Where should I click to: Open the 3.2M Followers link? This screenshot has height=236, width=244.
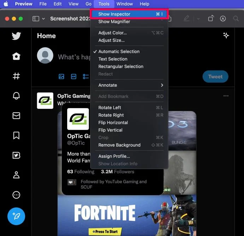117,172
